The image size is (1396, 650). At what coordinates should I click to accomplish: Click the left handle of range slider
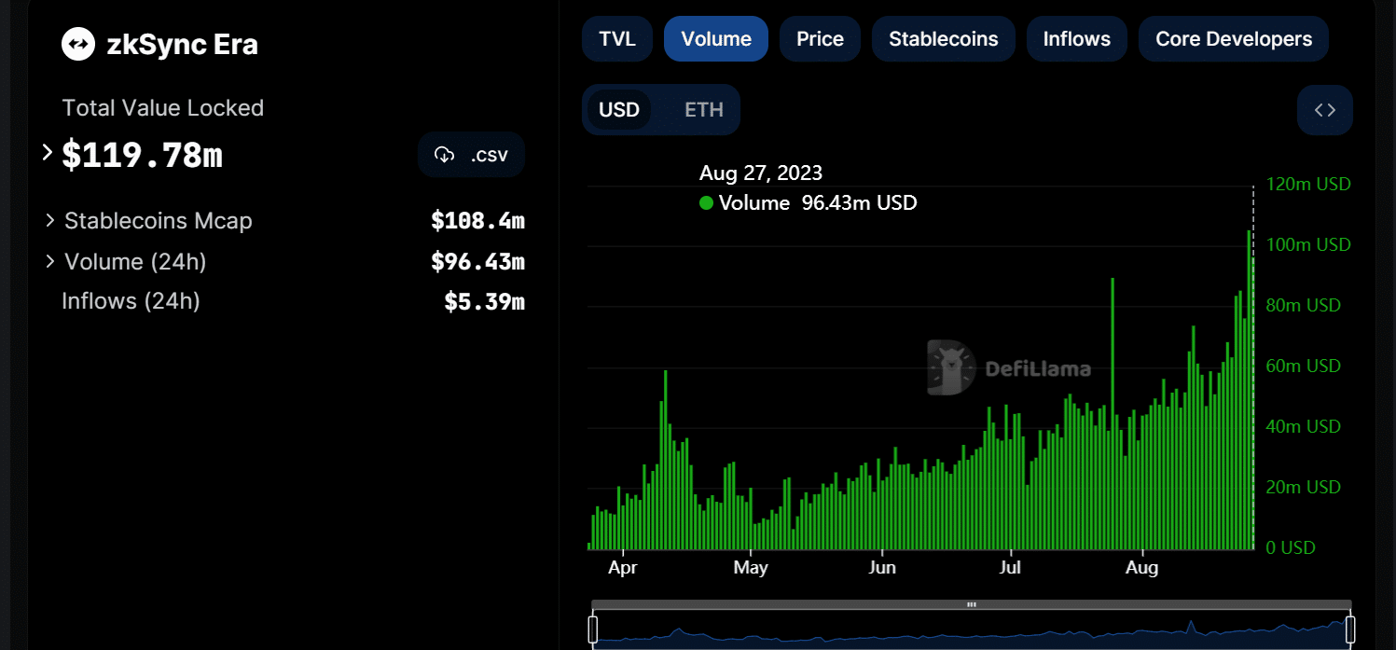593,629
